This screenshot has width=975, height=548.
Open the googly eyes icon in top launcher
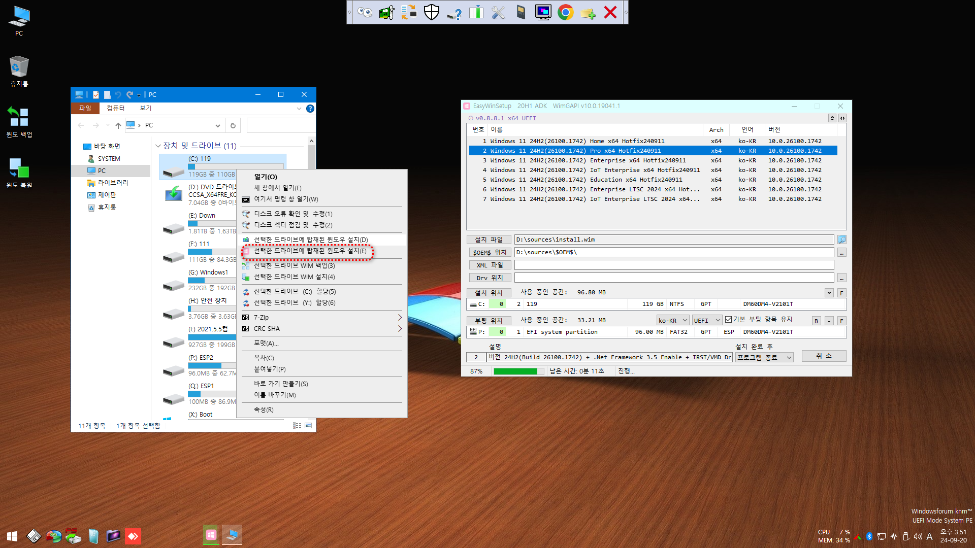coord(365,12)
